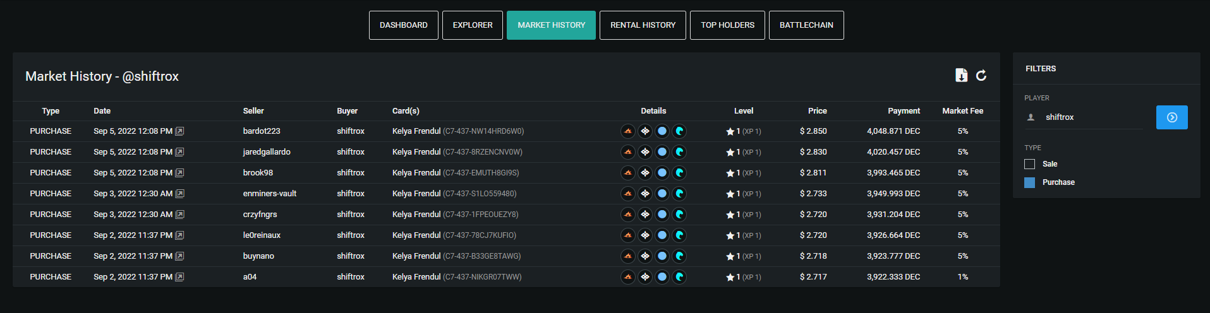Viewport: 1210px width, 313px height.
Task: Click payment 3,922.333 DEC
Action: (x=893, y=277)
